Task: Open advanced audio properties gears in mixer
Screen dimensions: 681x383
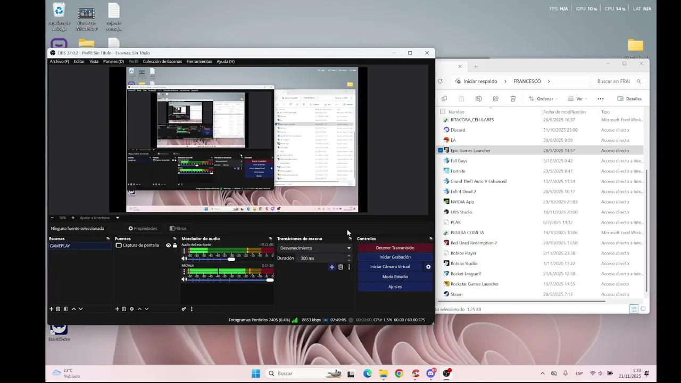Action: click(x=184, y=309)
